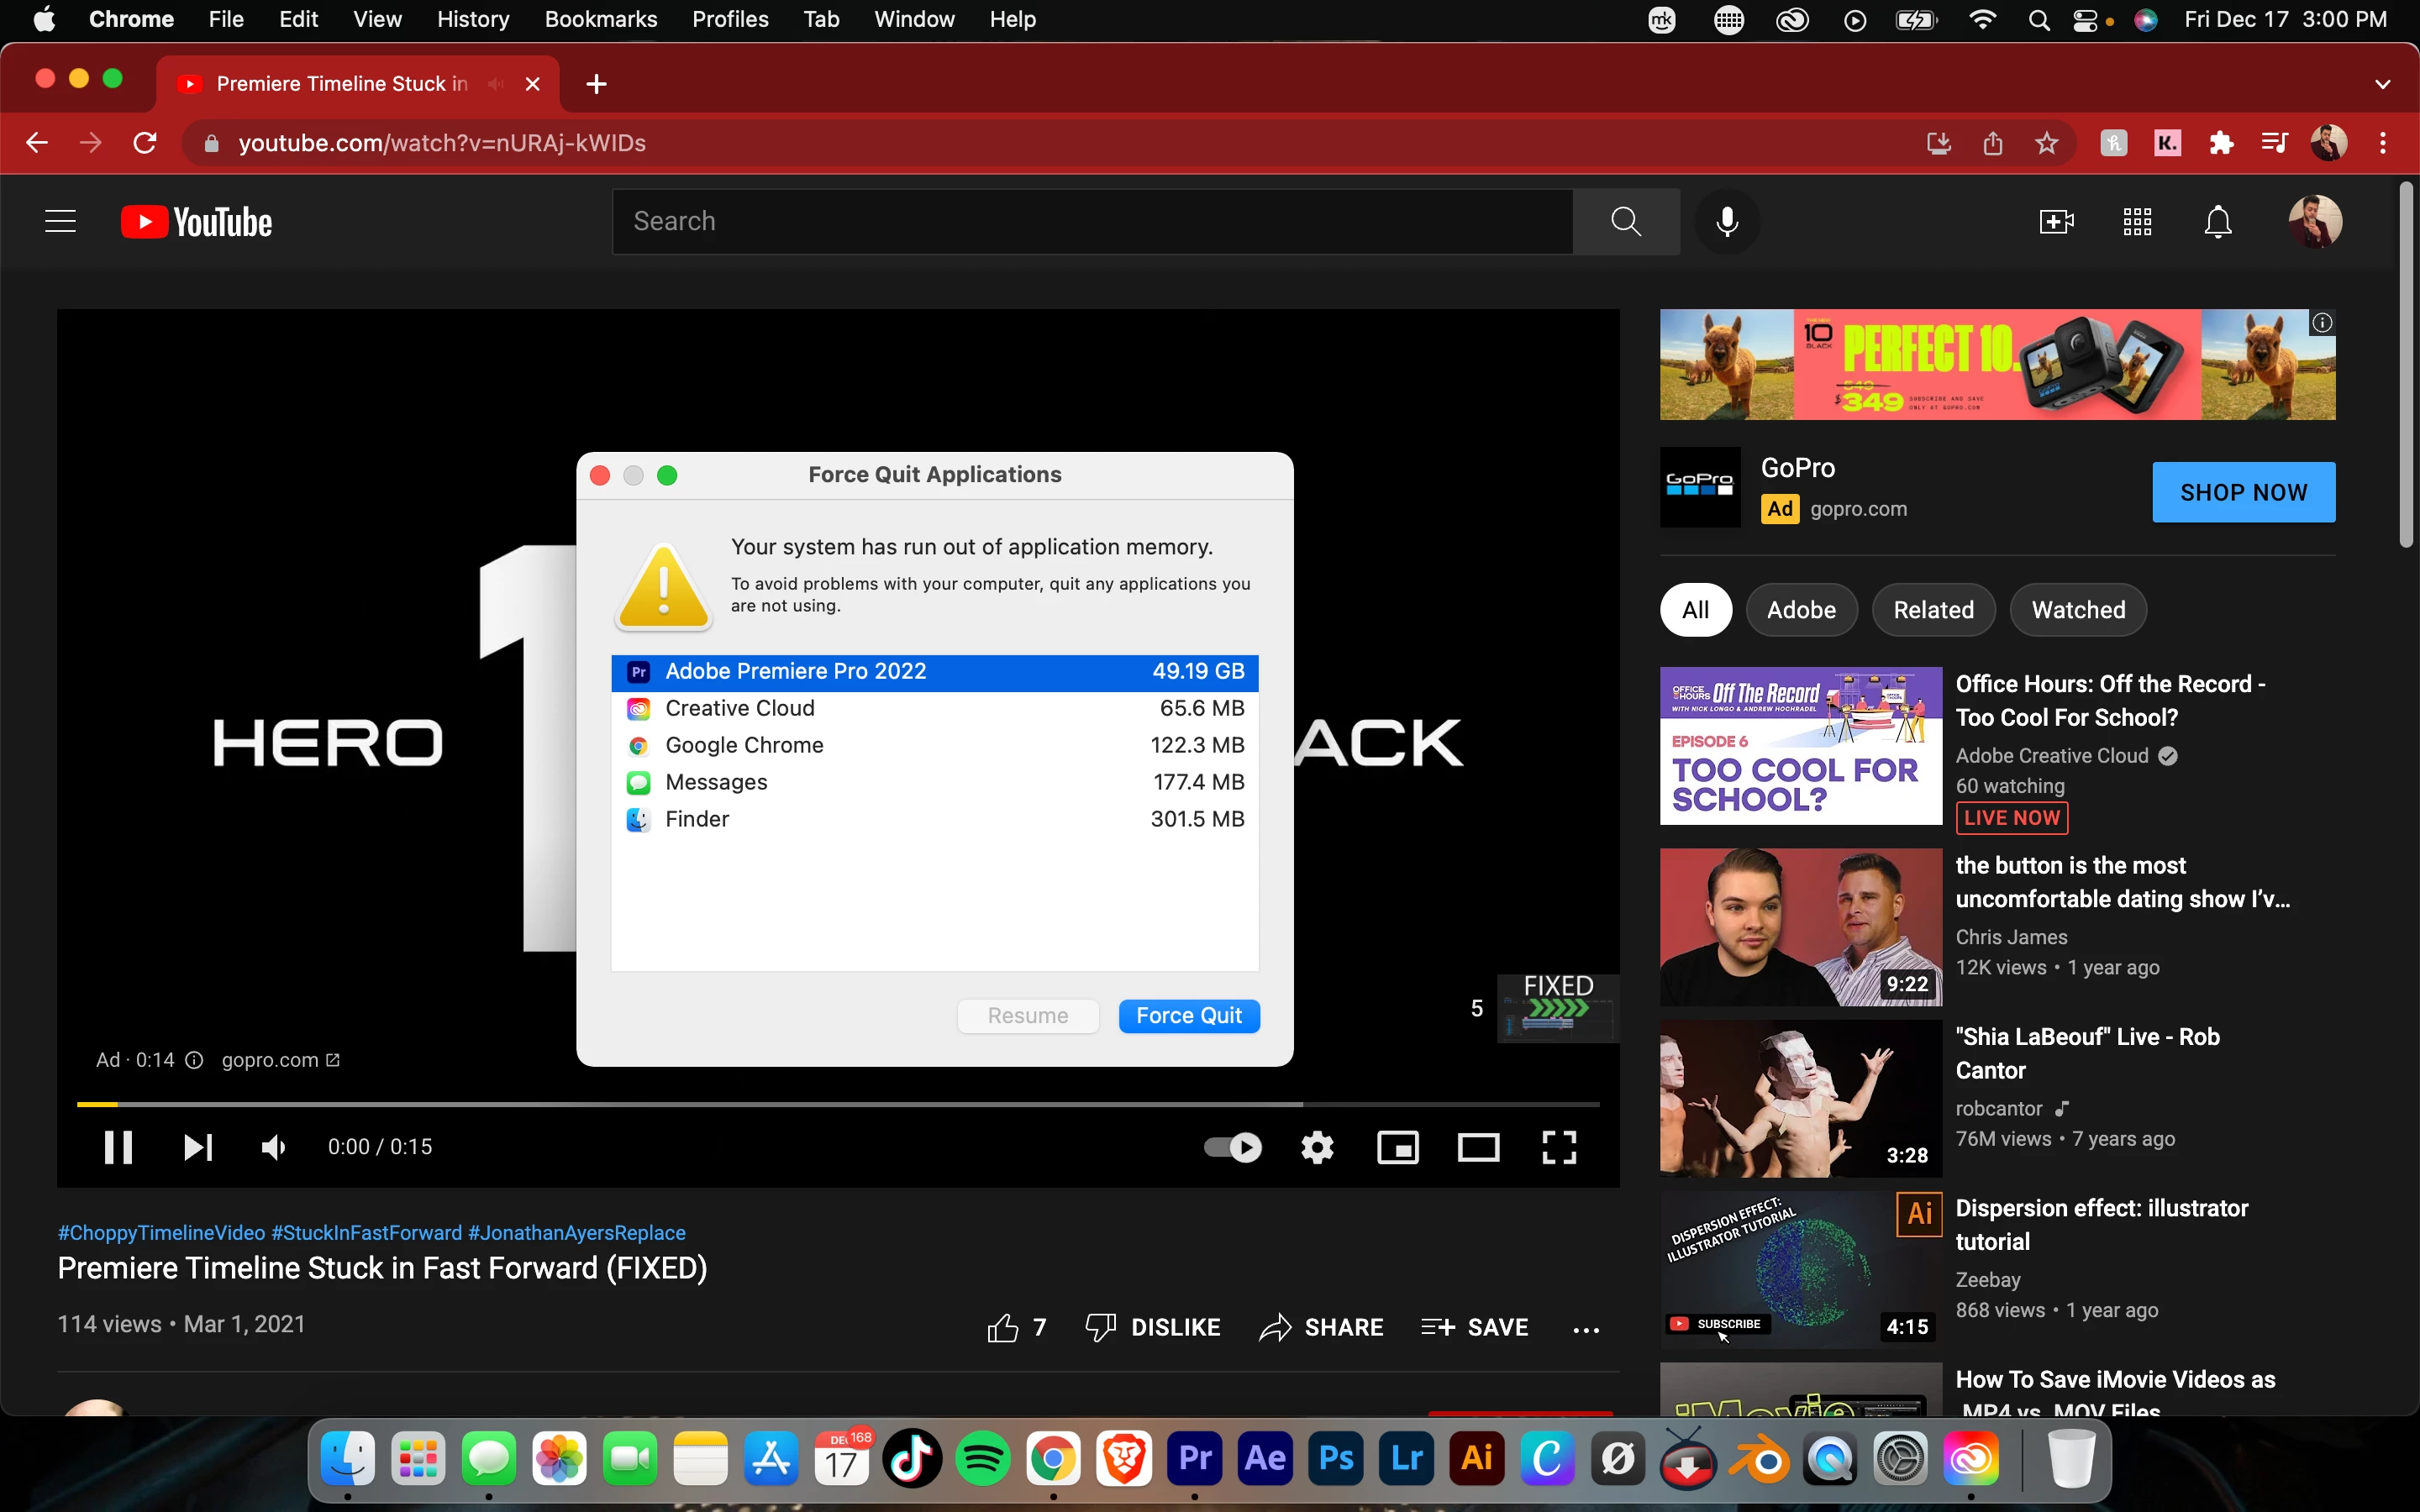Open Office Hours video thumbnail
Image resolution: width=2420 pixels, height=1512 pixels.
coord(1801,746)
